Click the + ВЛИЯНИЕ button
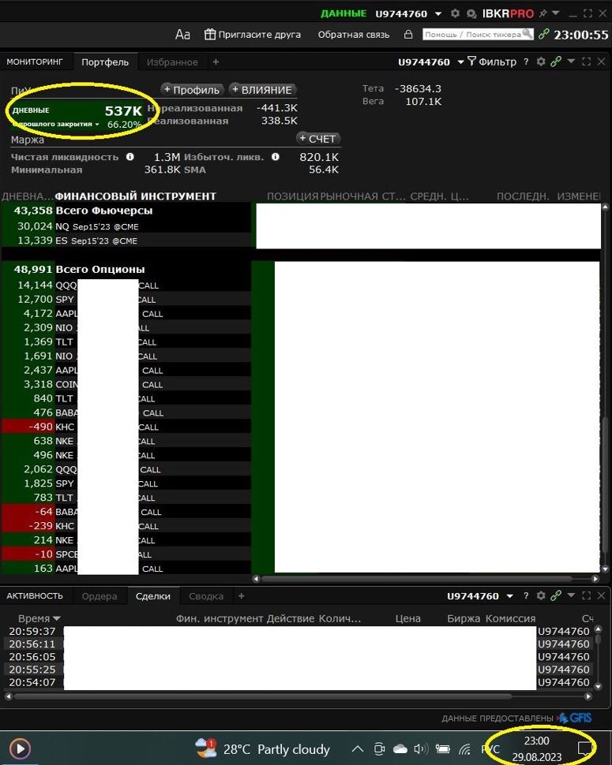612x765 pixels. coord(262,90)
